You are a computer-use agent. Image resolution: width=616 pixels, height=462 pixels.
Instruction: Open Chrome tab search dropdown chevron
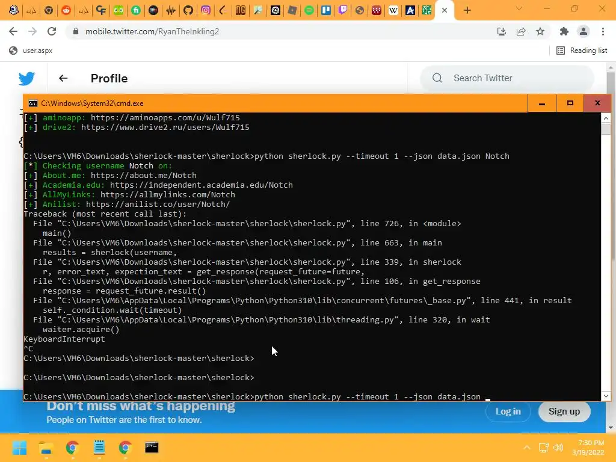pyautogui.click(x=519, y=8)
